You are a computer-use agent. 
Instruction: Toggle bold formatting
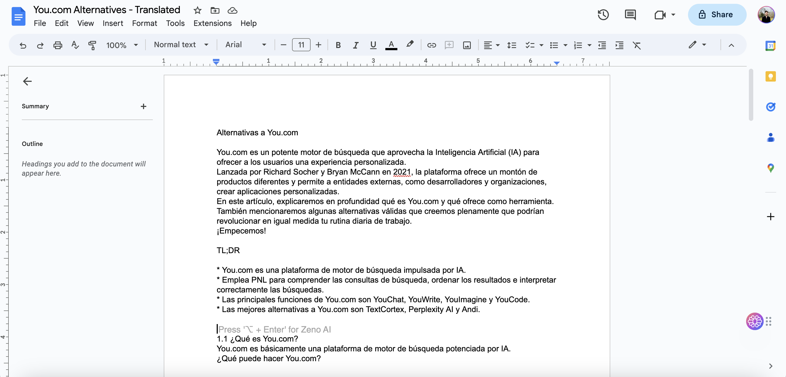(x=338, y=45)
